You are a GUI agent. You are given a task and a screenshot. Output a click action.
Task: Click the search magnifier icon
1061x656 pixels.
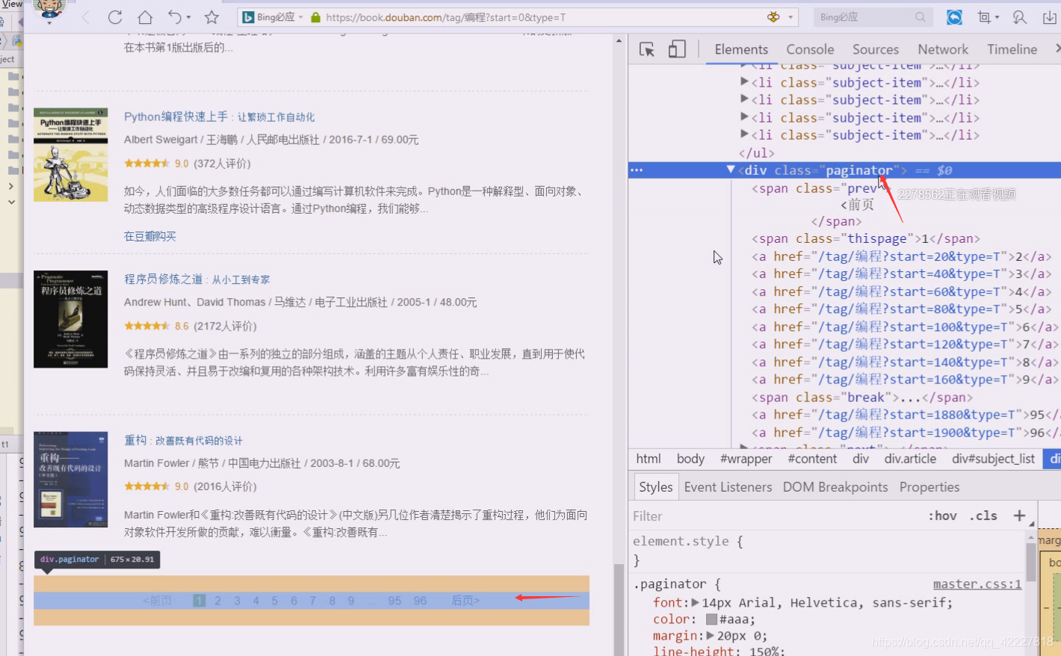pos(921,16)
